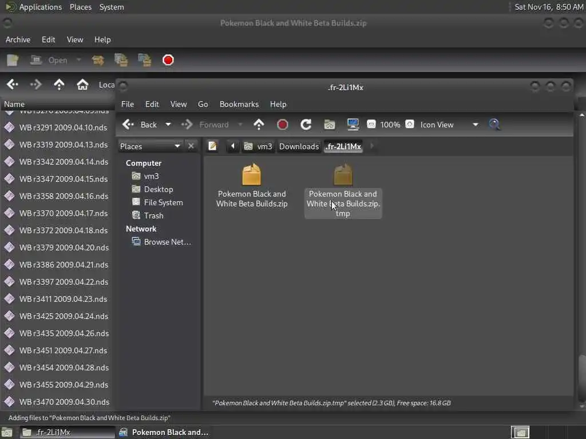The width and height of the screenshot is (586, 439).
Task: Reset zoom by clicking the 100% label
Action: pyautogui.click(x=390, y=125)
